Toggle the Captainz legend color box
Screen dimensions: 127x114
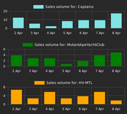click(x=38, y=7)
